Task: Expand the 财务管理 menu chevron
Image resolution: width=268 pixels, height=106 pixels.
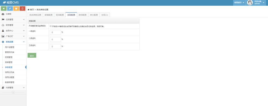Action: [x=24, y=25]
